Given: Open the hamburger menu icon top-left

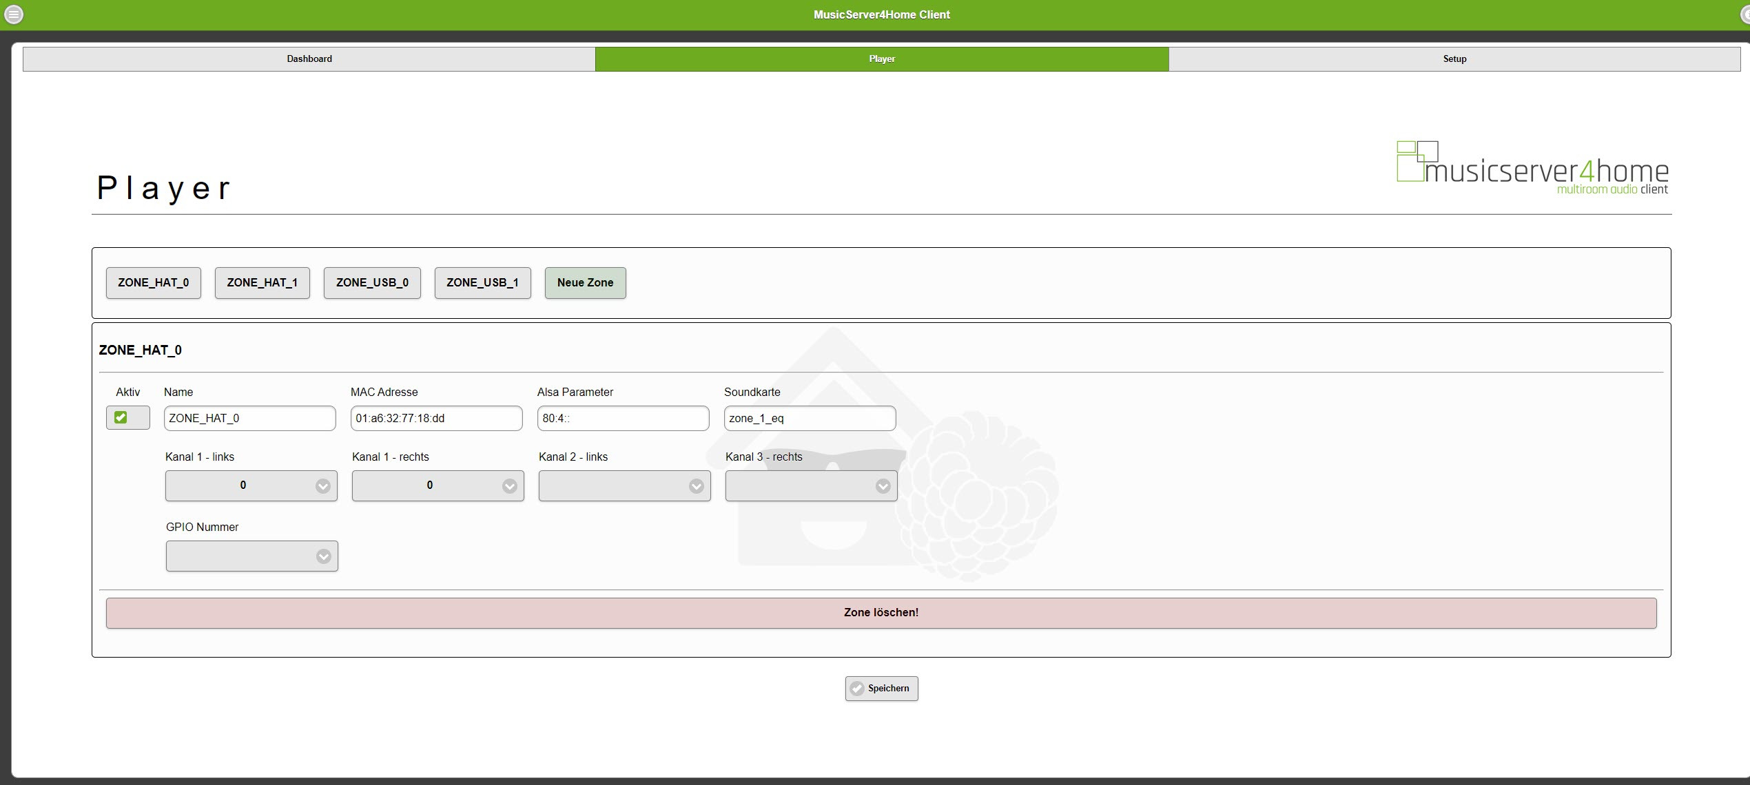Looking at the screenshot, I should point(14,14).
